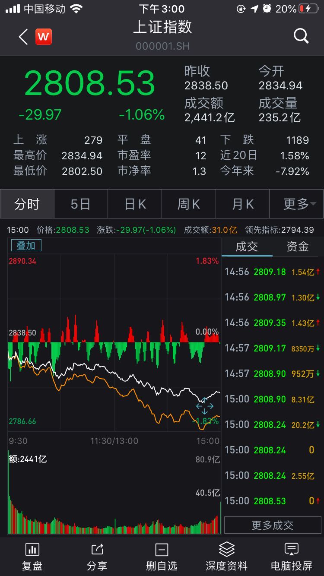This screenshot has height=576, width=324.
Task: Open the red W app logo
Action: [43, 37]
